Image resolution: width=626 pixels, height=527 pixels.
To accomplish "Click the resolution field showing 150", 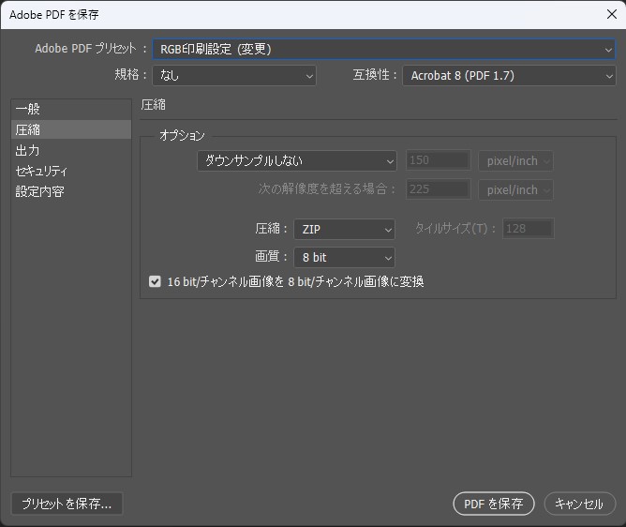I will 438,160.
